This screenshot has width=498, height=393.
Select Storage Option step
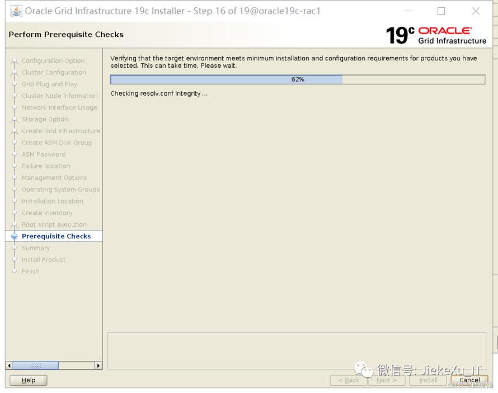pos(45,119)
